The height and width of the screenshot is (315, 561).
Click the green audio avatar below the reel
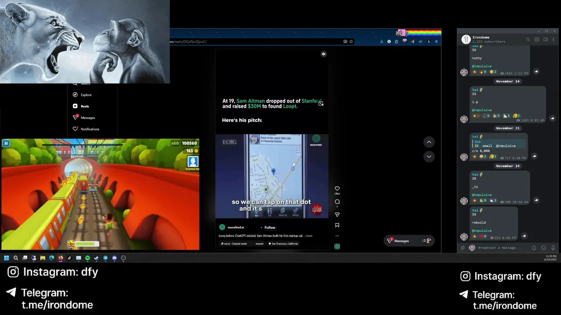click(337, 246)
